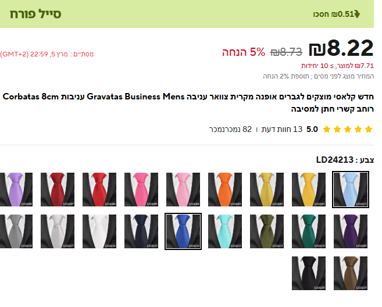The width and height of the screenshot is (382, 307).
Task: Select the brown tie thumbnail
Action: (x=351, y=273)
